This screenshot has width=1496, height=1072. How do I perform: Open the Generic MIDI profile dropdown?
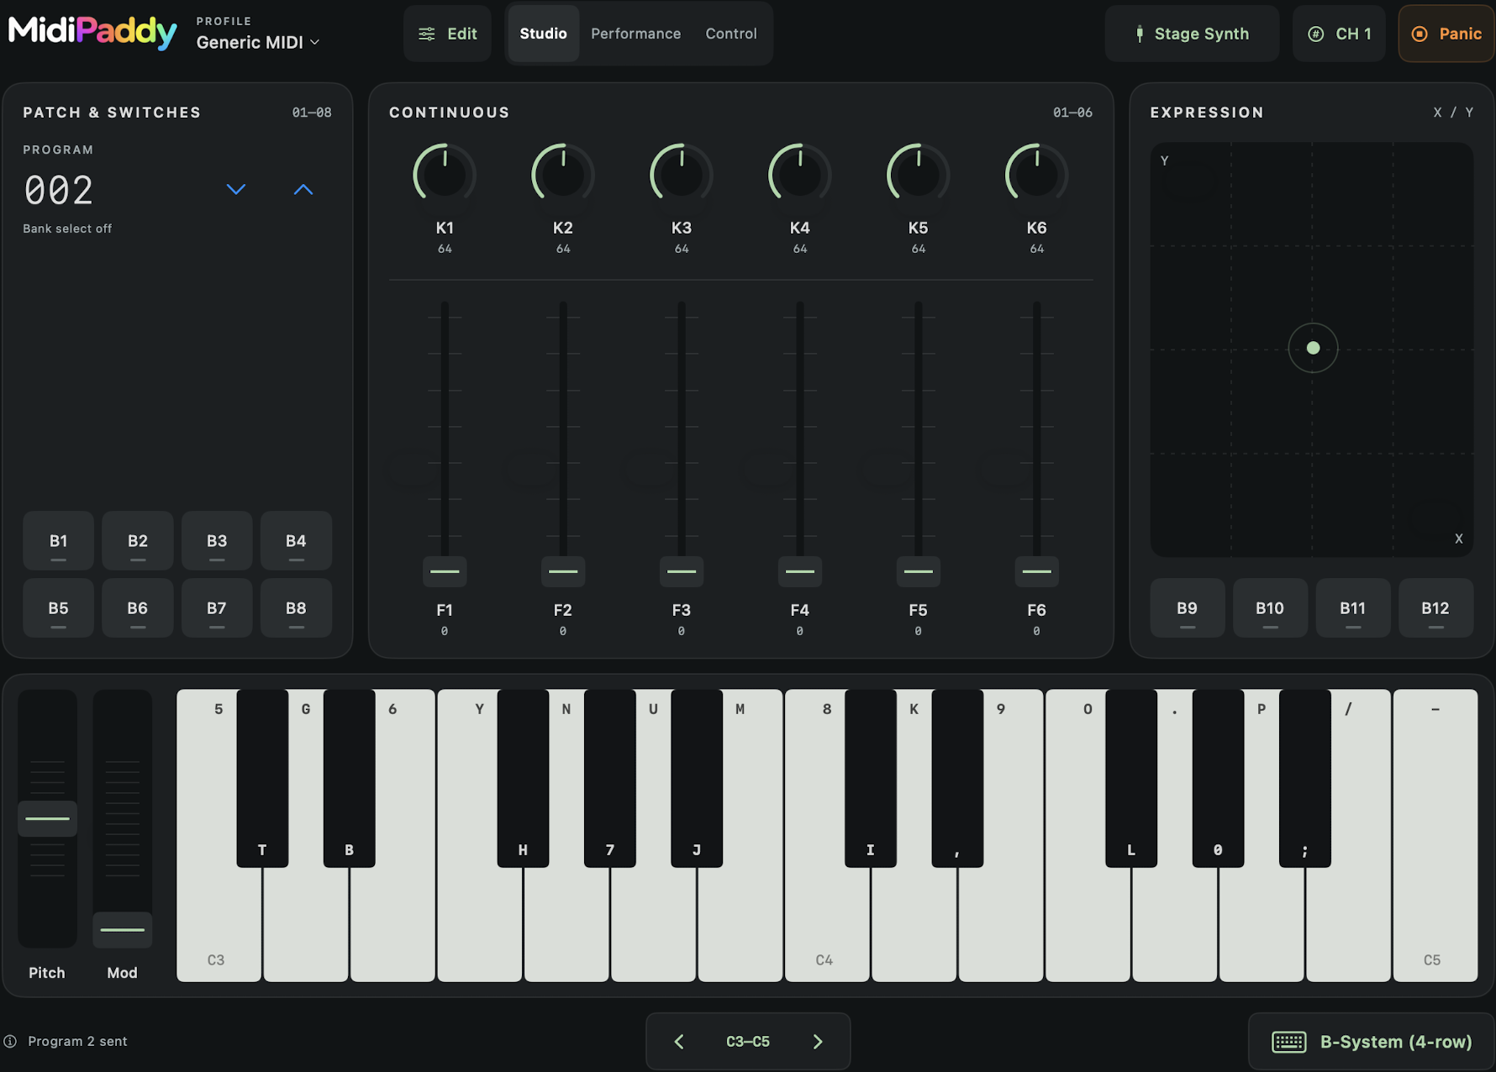258,42
